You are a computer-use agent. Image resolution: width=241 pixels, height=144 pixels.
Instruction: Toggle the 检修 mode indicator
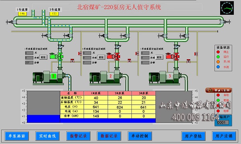pyautogui.click(x=218, y=111)
